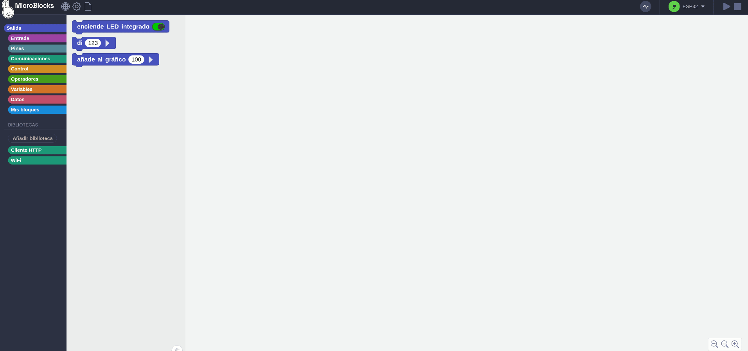Zoom out the scripting area
The width and height of the screenshot is (748, 351).
pyautogui.click(x=714, y=344)
